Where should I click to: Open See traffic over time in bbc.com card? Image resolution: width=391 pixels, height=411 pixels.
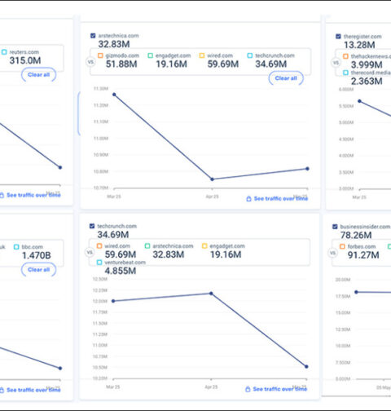[33, 390]
